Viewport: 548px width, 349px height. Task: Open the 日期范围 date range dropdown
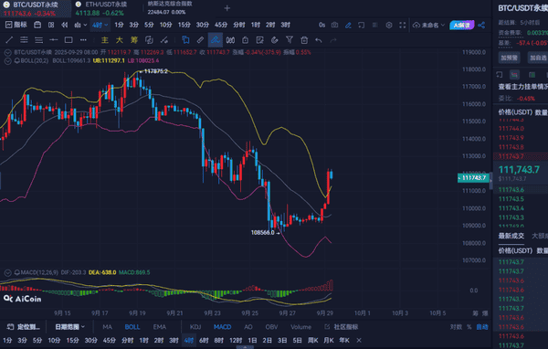tap(69, 327)
